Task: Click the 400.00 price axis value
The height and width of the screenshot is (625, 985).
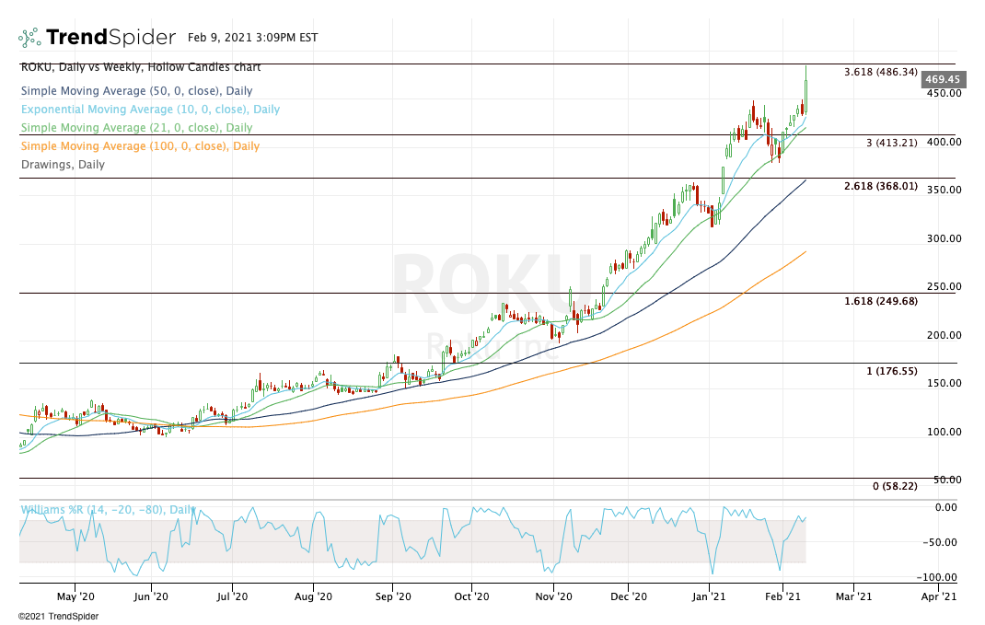Action: click(x=944, y=142)
